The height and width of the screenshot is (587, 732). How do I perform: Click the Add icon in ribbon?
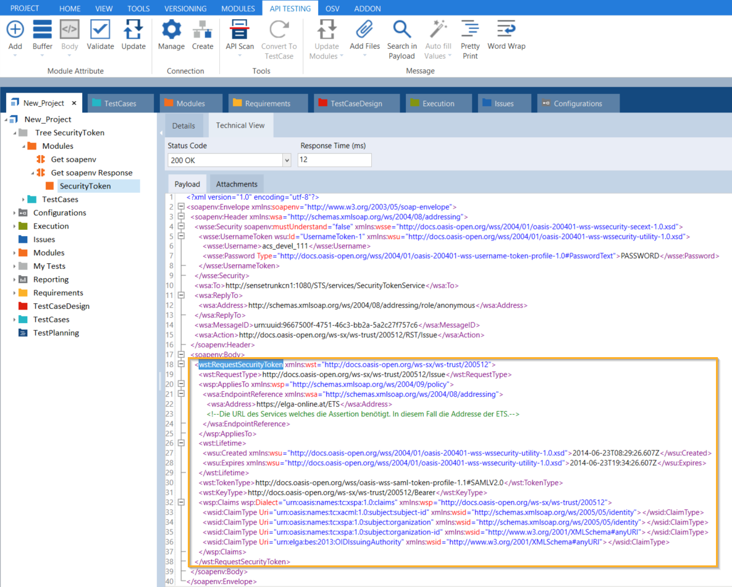(15, 30)
